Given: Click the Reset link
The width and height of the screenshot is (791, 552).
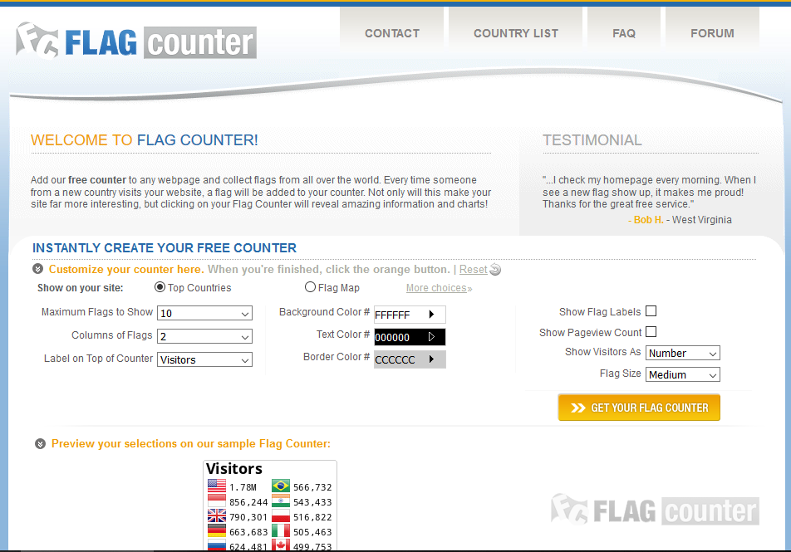Looking at the screenshot, I should point(474,270).
